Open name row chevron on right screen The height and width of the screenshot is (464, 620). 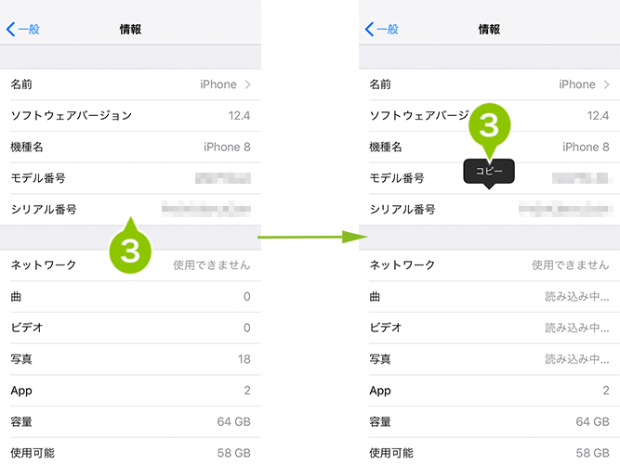(x=606, y=84)
